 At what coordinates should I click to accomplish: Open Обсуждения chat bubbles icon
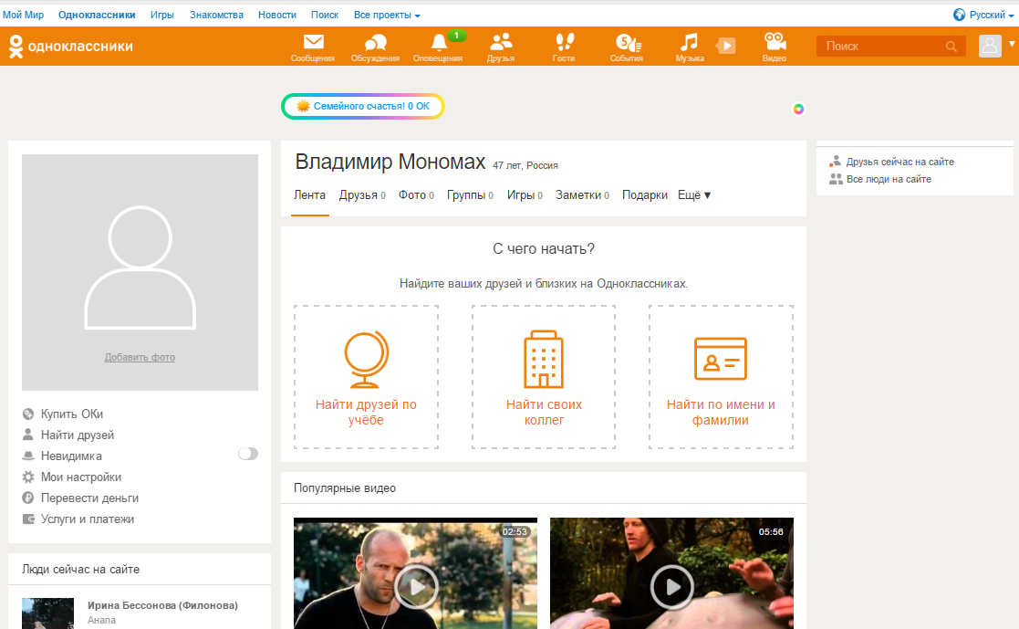[376, 43]
